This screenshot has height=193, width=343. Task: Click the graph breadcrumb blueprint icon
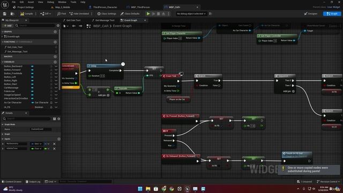tap(88, 26)
